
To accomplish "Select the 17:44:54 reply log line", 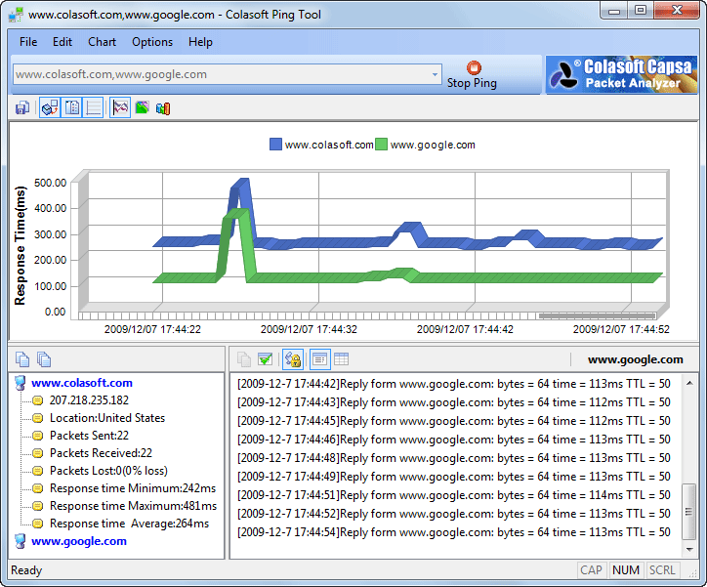I will click(454, 532).
